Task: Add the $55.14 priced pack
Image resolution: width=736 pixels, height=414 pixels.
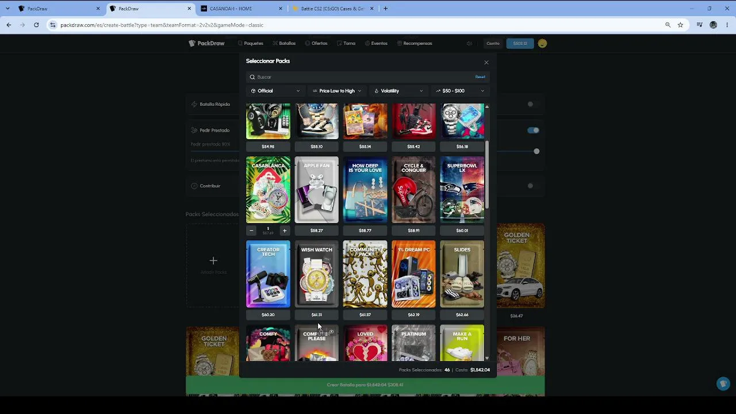Action: point(365,147)
